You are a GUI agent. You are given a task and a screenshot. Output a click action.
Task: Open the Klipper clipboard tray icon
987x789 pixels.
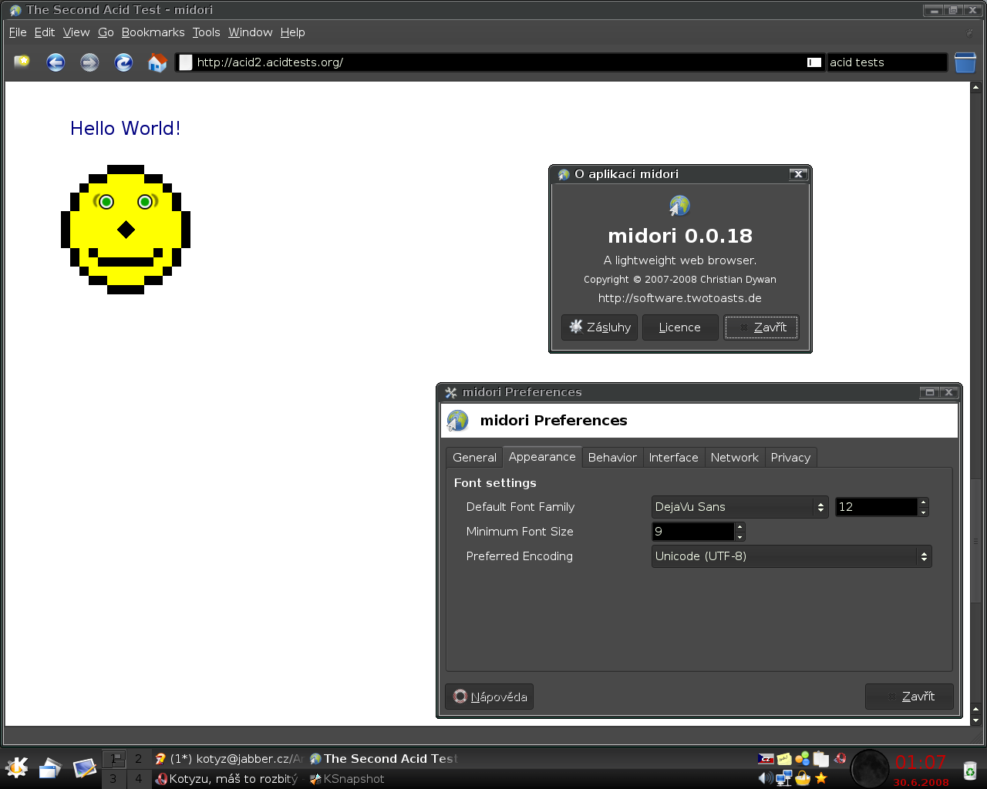(x=821, y=759)
